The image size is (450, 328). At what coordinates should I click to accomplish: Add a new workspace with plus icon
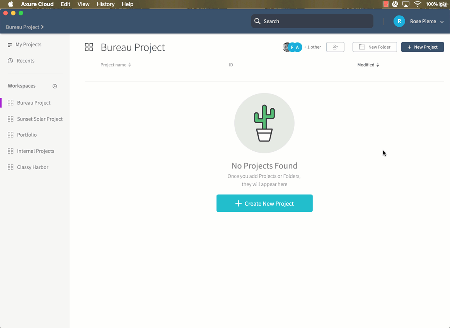pos(55,86)
